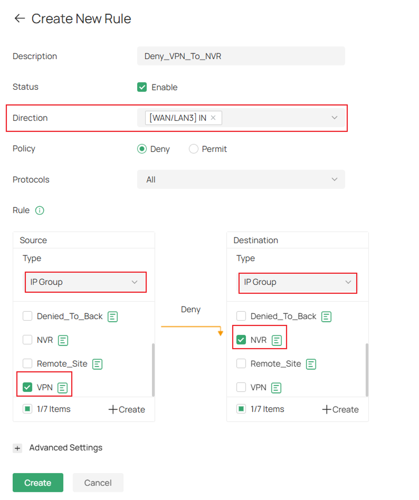Remove the [WAN/LAN3] IN direction tag
419x500 pixels.
pyautogui.click(x=214, y=118)
